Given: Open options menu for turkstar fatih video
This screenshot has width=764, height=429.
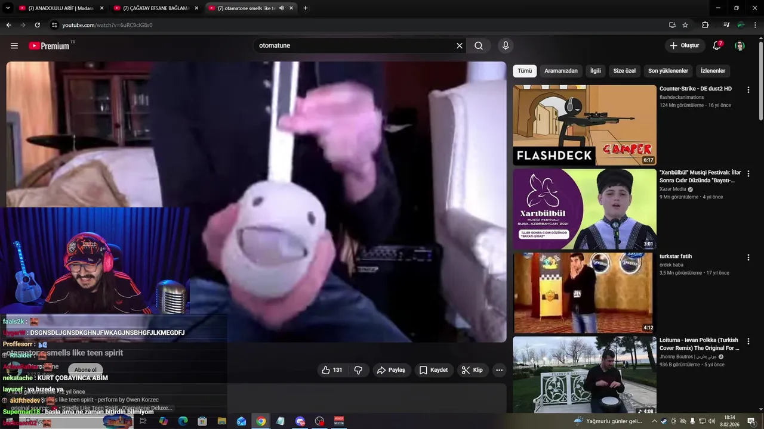Looking at the screenshot, I should (x=748, y=257).
